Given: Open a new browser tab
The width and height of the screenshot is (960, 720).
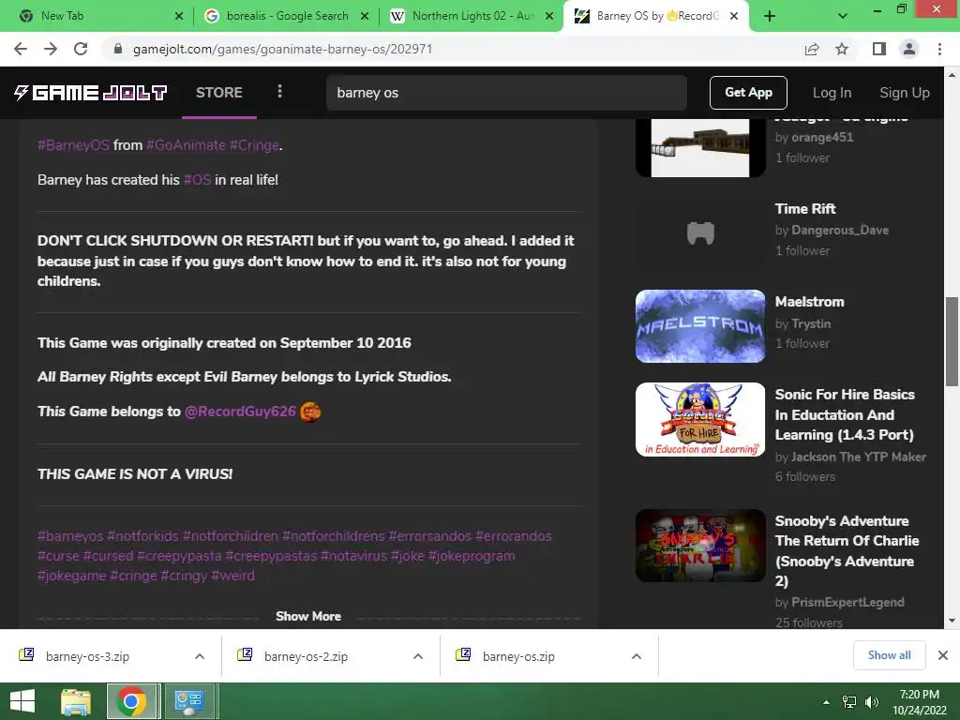Looking at the screenshot, I should (770, 16).
